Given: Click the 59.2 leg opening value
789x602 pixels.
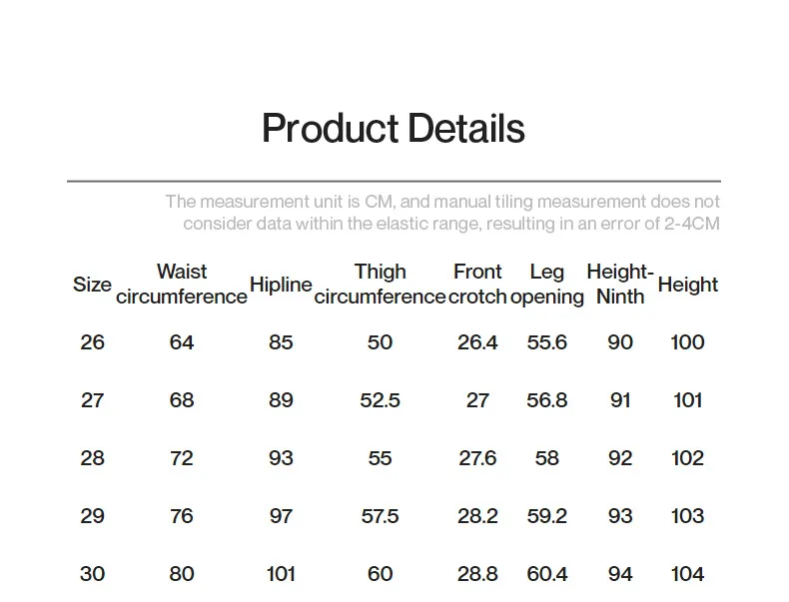Looking at the screenshot, I should 547,516.
